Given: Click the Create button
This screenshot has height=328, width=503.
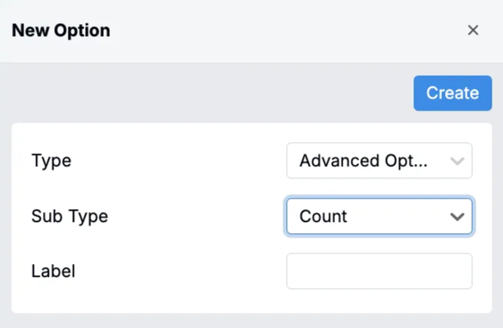Looking at the screenshot, I should point(453,93).
